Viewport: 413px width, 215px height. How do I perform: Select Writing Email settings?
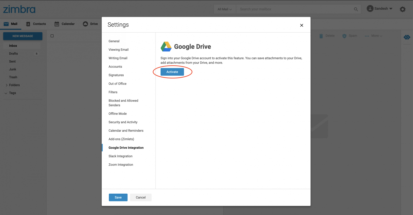pos(118,58)
